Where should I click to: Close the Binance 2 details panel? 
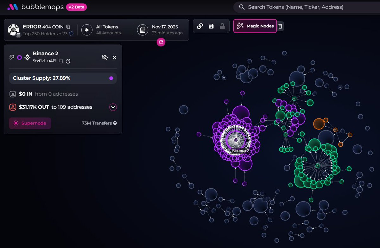115,57
